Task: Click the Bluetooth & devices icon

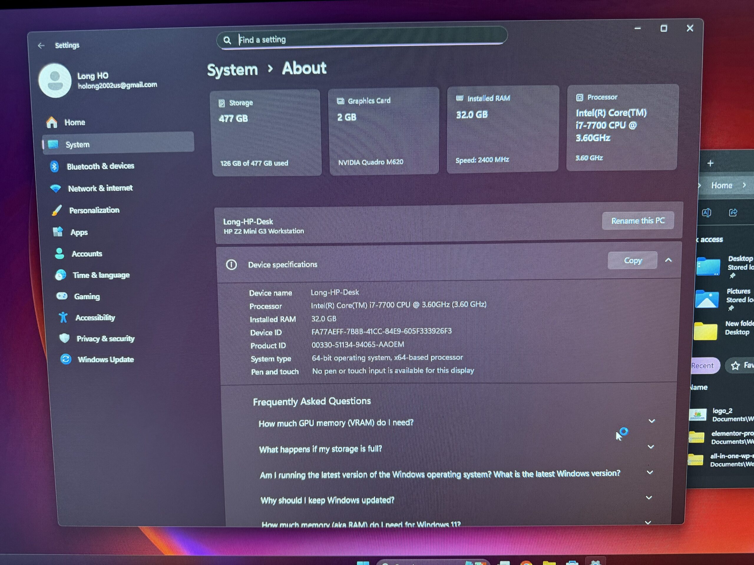Action: click(54, 167)
